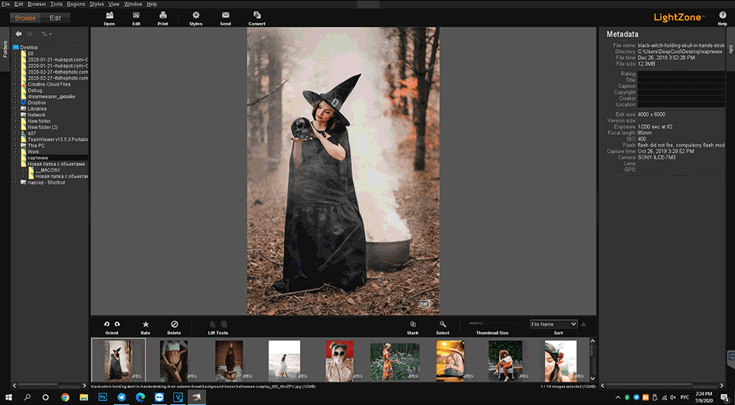This screenshot has height=405, width=735.
Task: Expand the Dropbox folder node
Action: pyautogui.click(x=15, y=103)
